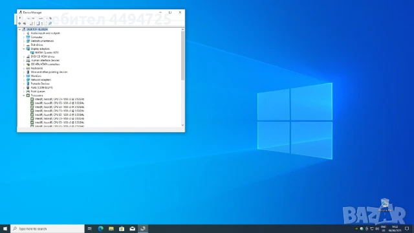The width and height of the screenshot is (414, 233).
Task: Open Task View from the taskbar
Action: pyautogui.click(x=90, y=228)
